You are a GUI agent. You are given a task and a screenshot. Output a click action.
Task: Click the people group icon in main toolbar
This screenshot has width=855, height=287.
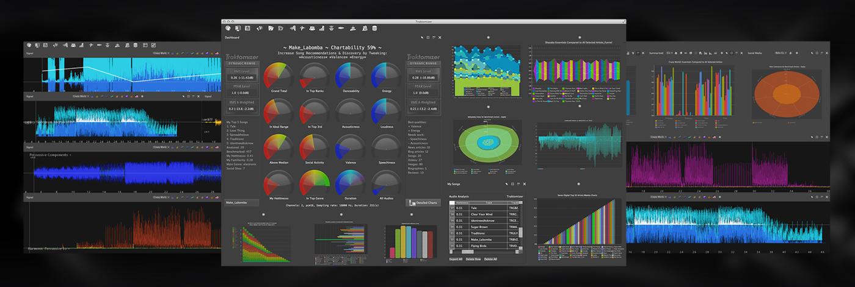click(x=312, y=28)
